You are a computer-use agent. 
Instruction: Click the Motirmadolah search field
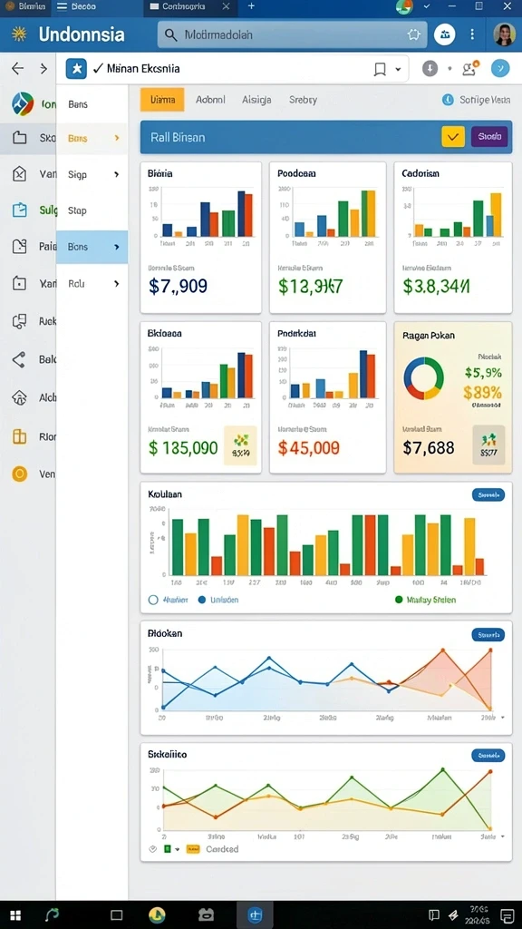tap(293, 35)
